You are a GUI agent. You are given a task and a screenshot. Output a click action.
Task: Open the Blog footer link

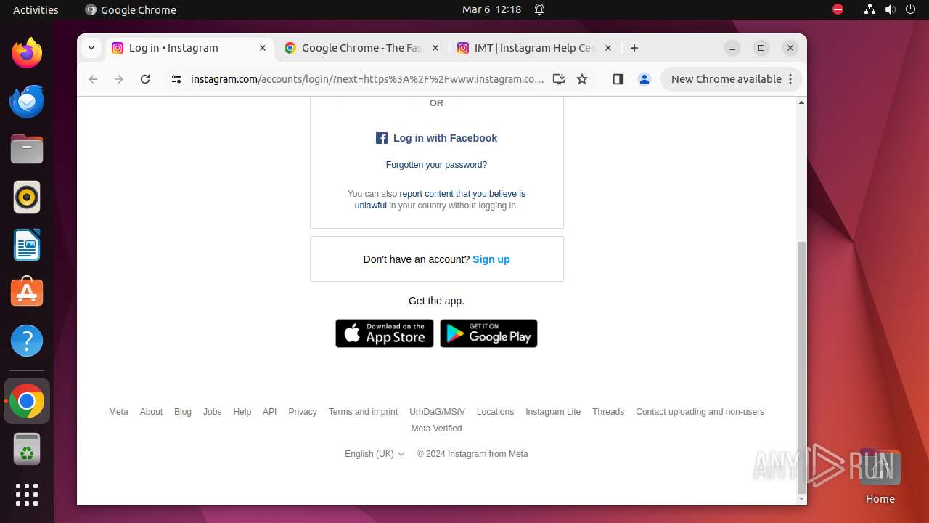point(183,412)
